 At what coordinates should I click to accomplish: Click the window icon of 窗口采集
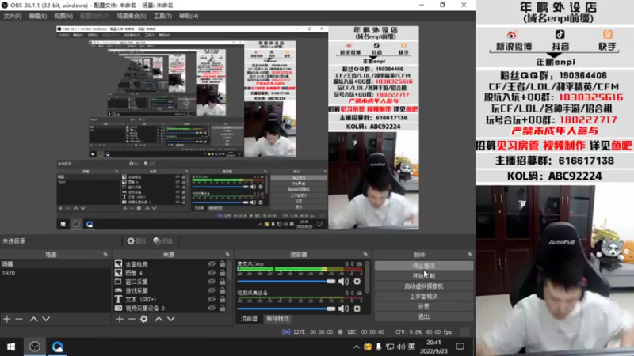pos(118,282)
